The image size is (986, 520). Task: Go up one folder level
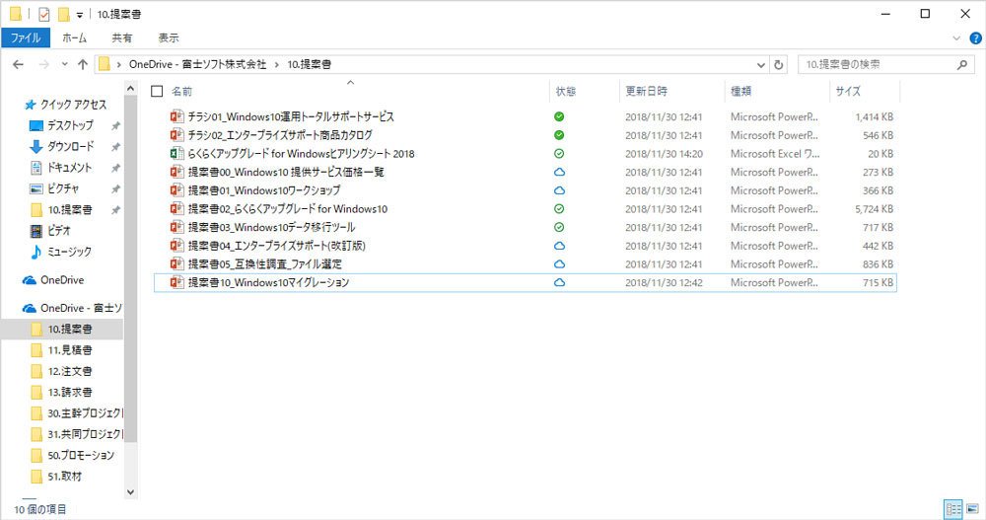pyautogui.click(x=83, y=64)
